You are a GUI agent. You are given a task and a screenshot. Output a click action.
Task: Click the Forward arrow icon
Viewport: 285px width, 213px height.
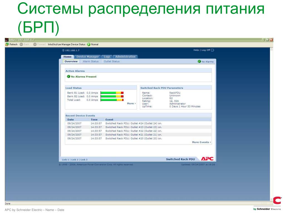click(x=35, y=44)
